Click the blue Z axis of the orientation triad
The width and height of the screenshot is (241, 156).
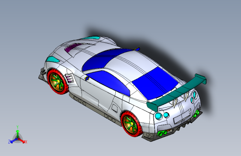click(14, 141)
